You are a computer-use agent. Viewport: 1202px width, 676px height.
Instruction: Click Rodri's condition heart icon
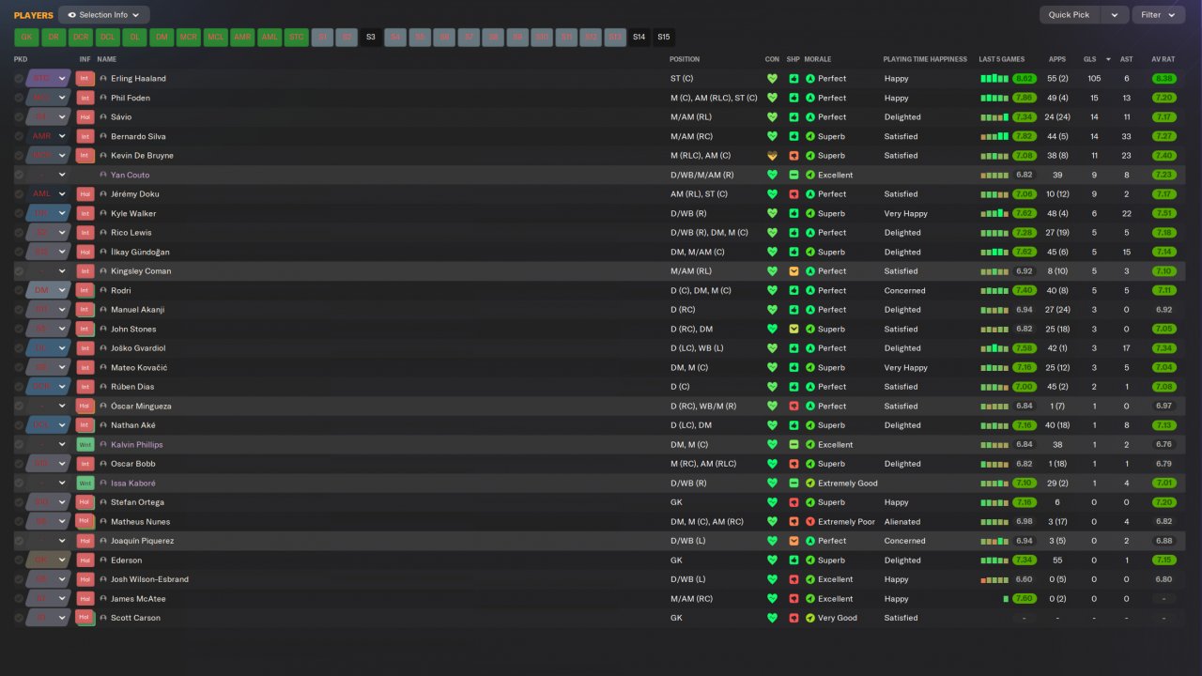(773, 291)
